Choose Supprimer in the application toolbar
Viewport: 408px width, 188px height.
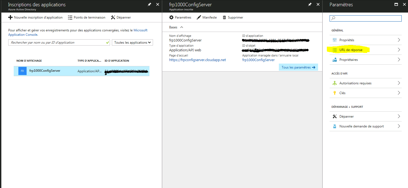click(236, 17)
